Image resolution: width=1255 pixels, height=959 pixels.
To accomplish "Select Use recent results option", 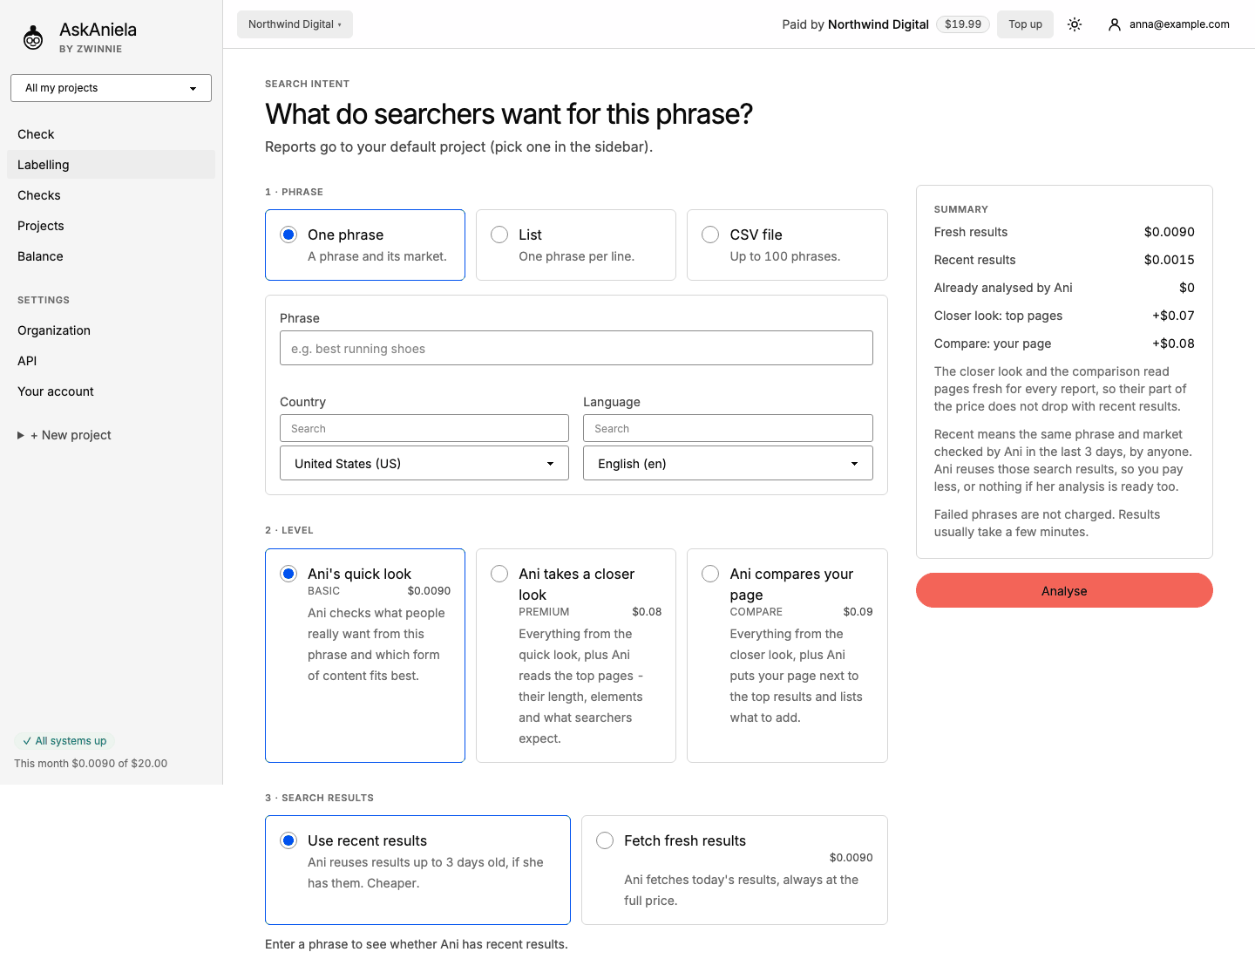I will click(x=288, y=840).
